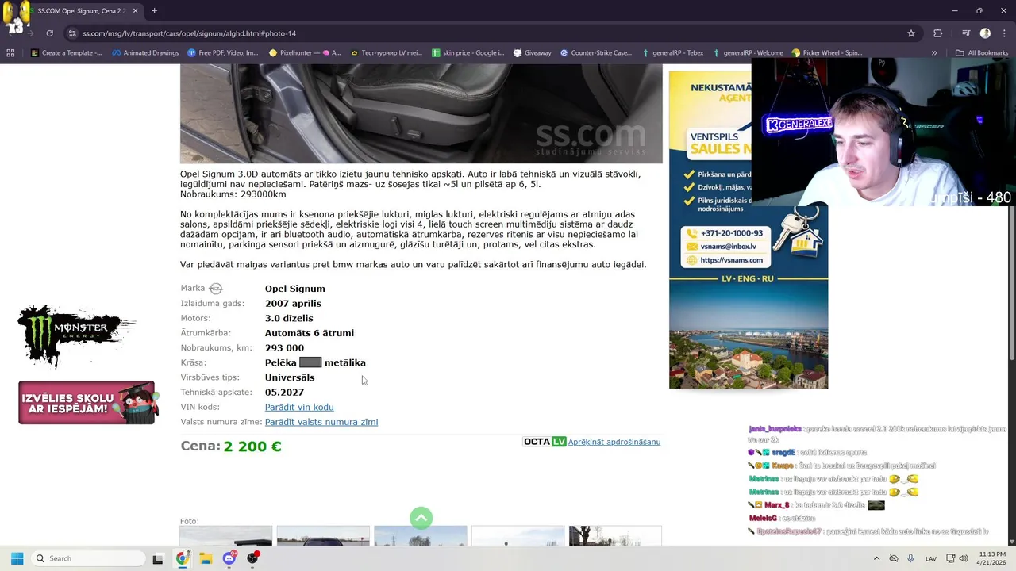The height and width of the screenshot is (571, 1016).
Task: Click the grey color swatch next to Pelēka
Action: tap(310, 362)
